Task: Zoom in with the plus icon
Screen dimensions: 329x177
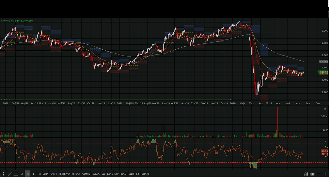Action: [x=325, y=174]
